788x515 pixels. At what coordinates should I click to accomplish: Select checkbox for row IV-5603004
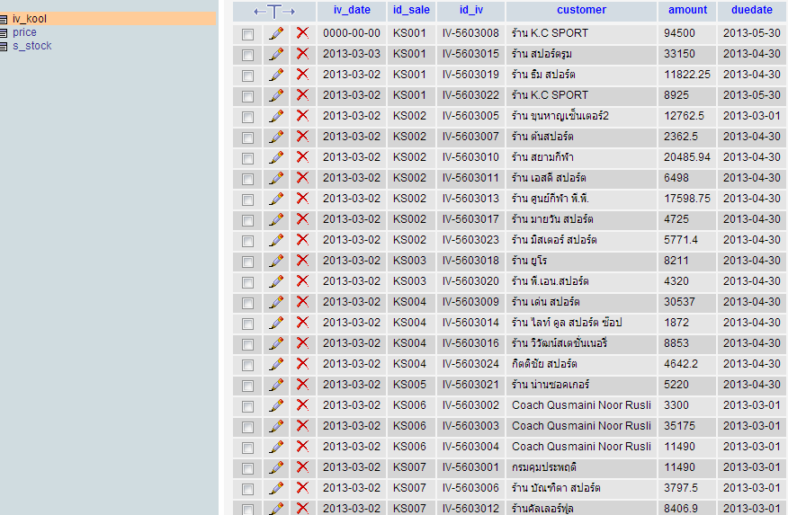[247, 448]
